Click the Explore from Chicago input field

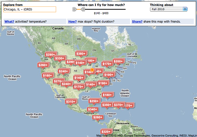(x=30, y=10)
